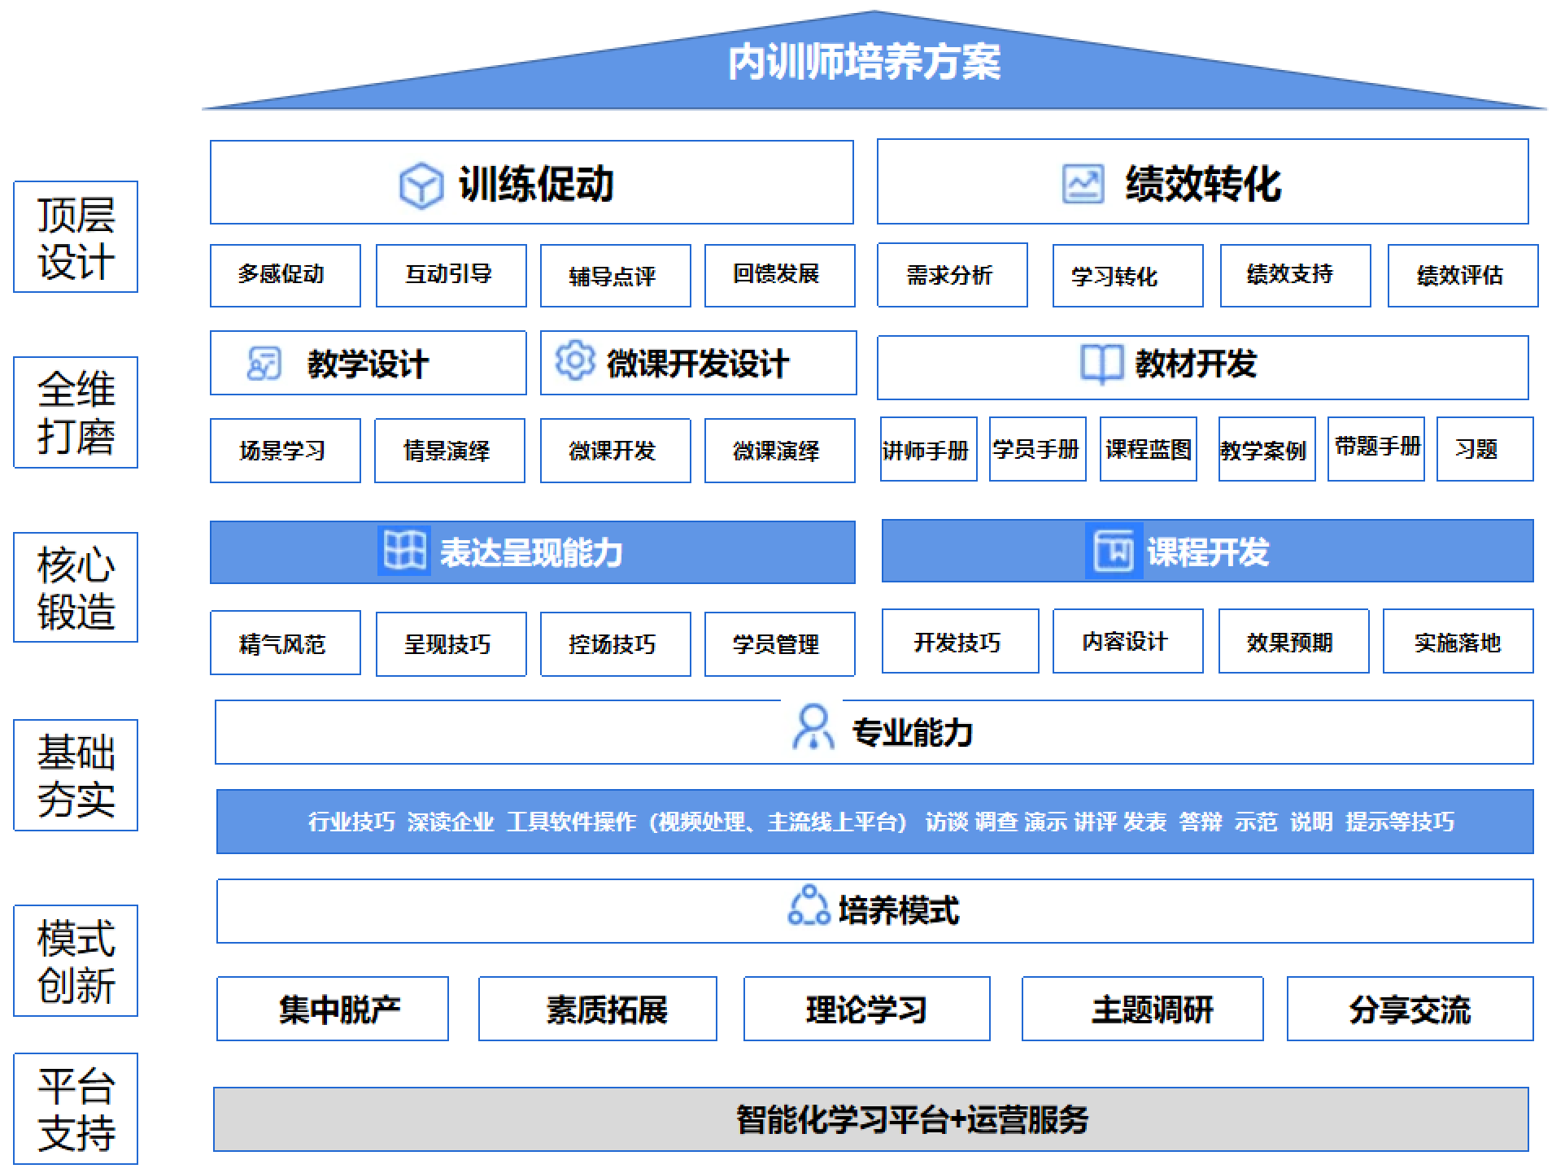Select the 平台支持 side label

(76, 1109)
